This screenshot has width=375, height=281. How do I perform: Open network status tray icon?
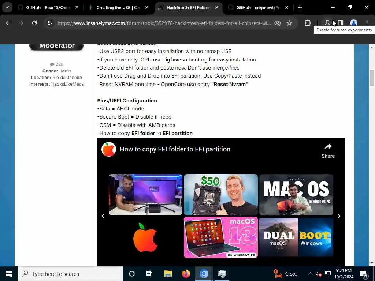pyautogui.click(x=328, y=274)
